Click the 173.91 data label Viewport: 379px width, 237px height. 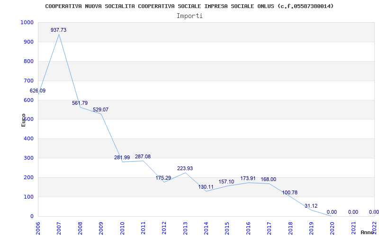pos(248,179)
